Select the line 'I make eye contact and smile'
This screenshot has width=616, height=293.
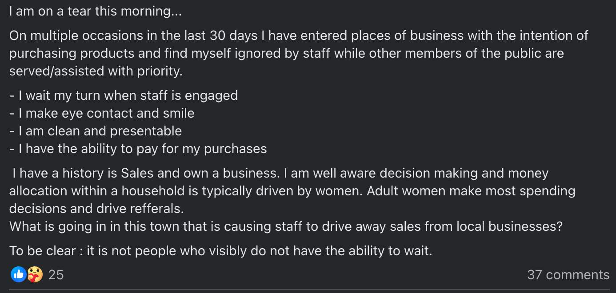coord(101,113)
